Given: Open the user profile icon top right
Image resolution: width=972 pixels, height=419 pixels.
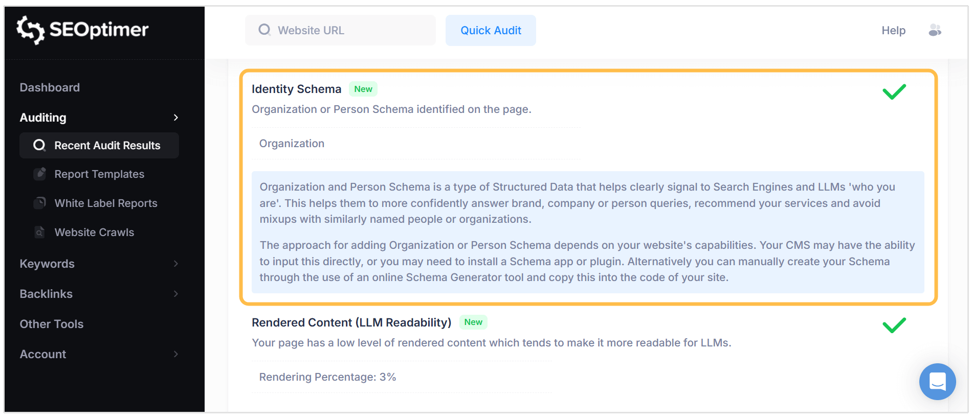Looking at the screenshot, I should click(x=935, y=30).
